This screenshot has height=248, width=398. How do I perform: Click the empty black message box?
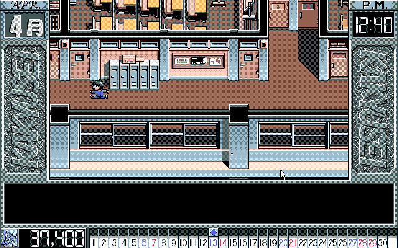pos(199,204)
